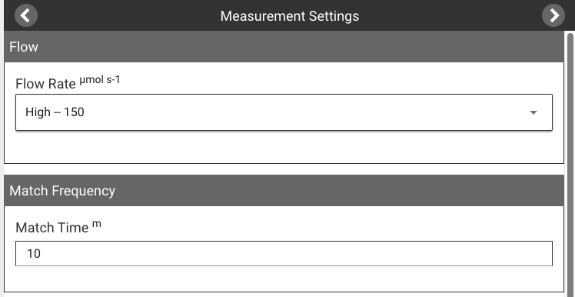Click empty space below Match Time field

[284, 279]
